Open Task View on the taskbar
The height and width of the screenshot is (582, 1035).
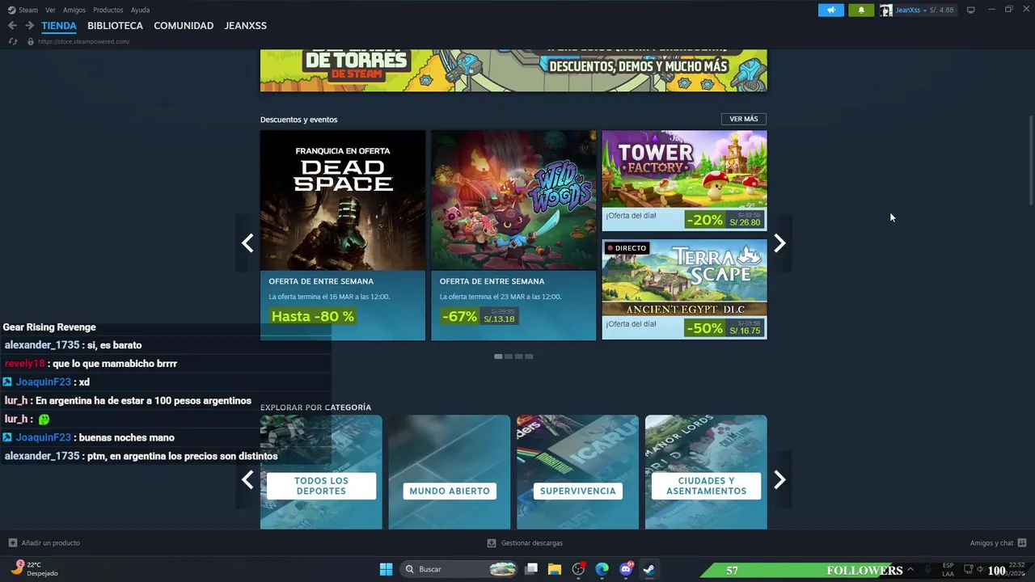(531, 569)
